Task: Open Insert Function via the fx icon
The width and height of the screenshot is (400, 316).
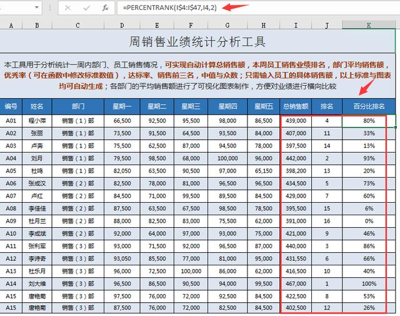Action: click(x=106, y=8)
